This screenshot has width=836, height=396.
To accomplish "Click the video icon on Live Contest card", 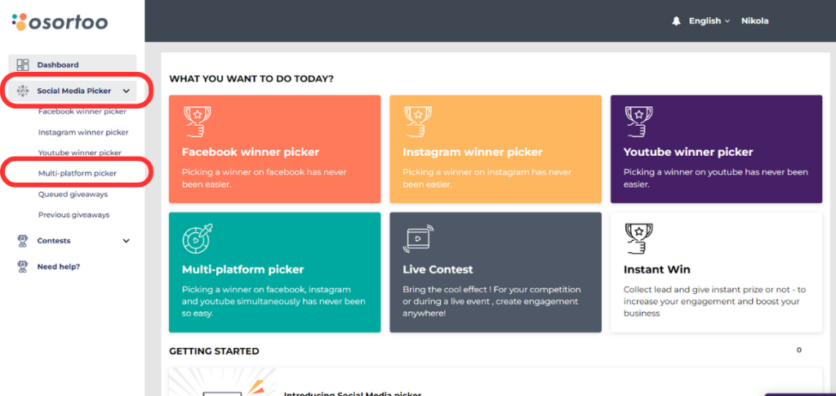I will click(417, 238).
